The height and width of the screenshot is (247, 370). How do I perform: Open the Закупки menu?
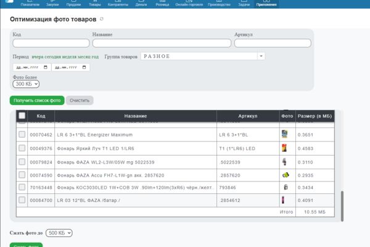(x=52, y=3)
